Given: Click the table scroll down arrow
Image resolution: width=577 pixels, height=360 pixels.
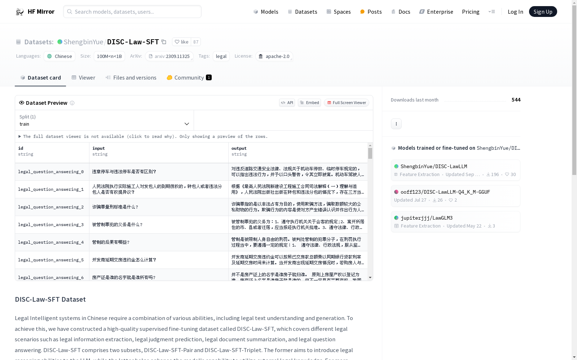Looking at the screenshot, I should pos(370,278).
